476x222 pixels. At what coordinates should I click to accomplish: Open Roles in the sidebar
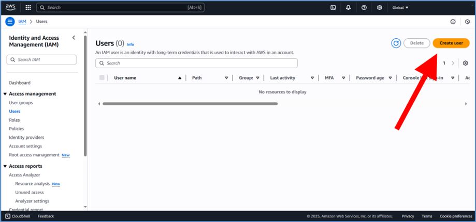click(15, 120)
